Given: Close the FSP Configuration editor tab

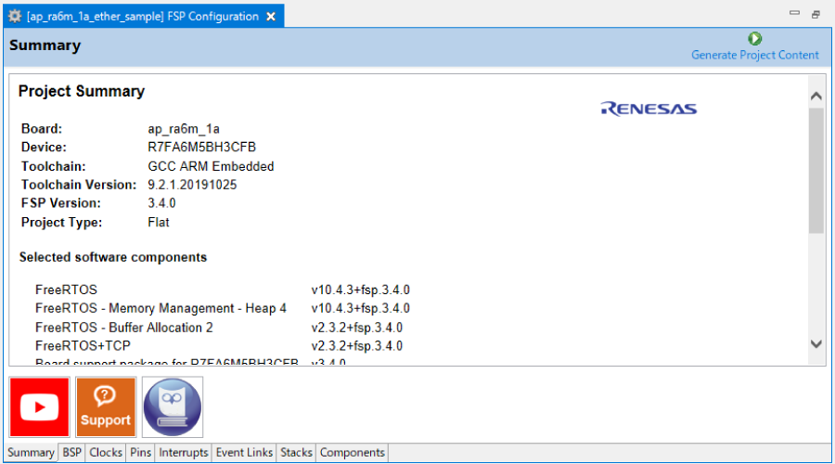Looking at the screenshot, I should point(271,17).
